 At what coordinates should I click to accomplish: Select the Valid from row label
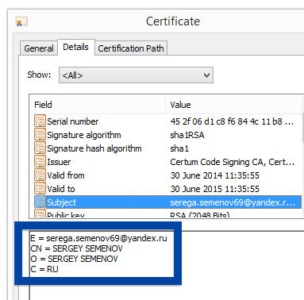66,175
